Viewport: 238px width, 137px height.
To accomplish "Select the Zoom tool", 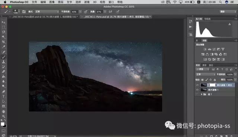I will [3, 116].
